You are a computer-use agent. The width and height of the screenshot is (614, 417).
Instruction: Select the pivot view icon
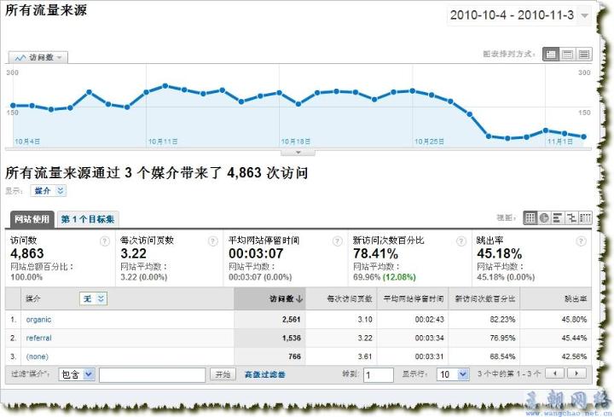point(585,218)
